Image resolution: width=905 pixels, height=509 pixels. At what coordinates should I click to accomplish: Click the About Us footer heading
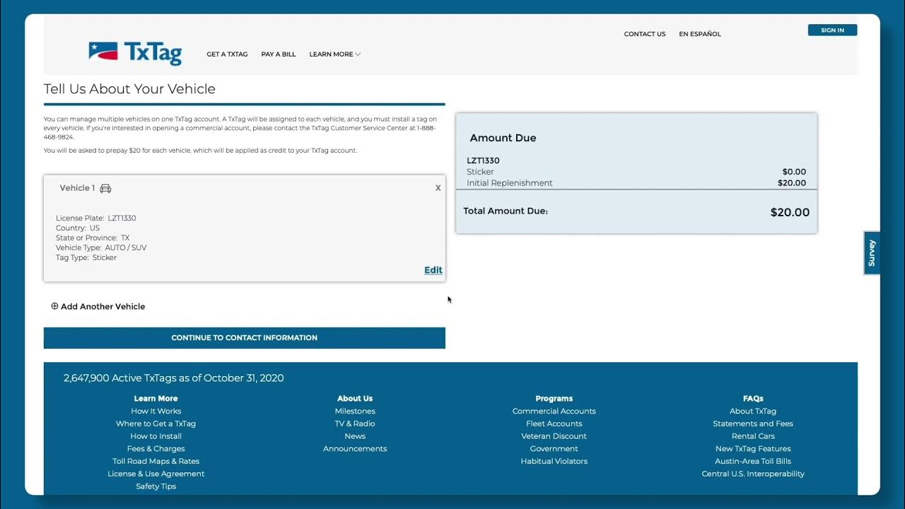coord(355,399)
